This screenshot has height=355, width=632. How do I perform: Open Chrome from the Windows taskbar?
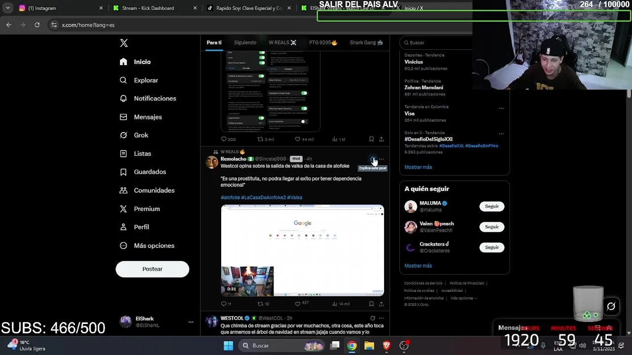coord(352,346)
